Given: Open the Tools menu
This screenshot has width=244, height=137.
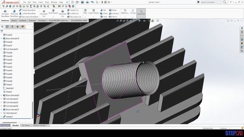Looking at the screenshot, I should 47,2.
